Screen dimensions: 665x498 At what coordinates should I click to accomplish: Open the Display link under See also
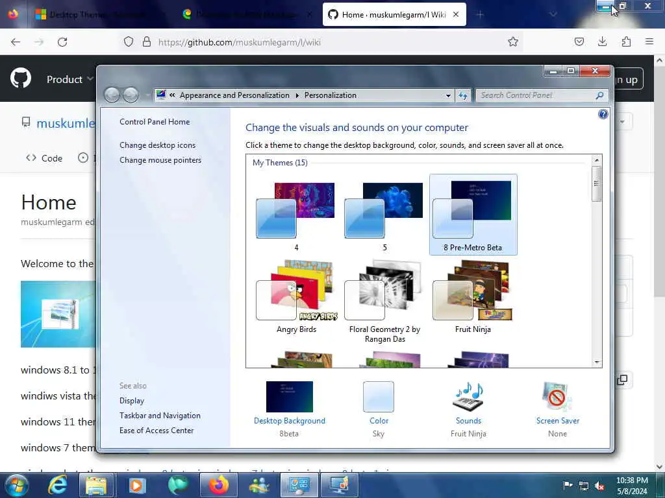click(x=131, y=401)
